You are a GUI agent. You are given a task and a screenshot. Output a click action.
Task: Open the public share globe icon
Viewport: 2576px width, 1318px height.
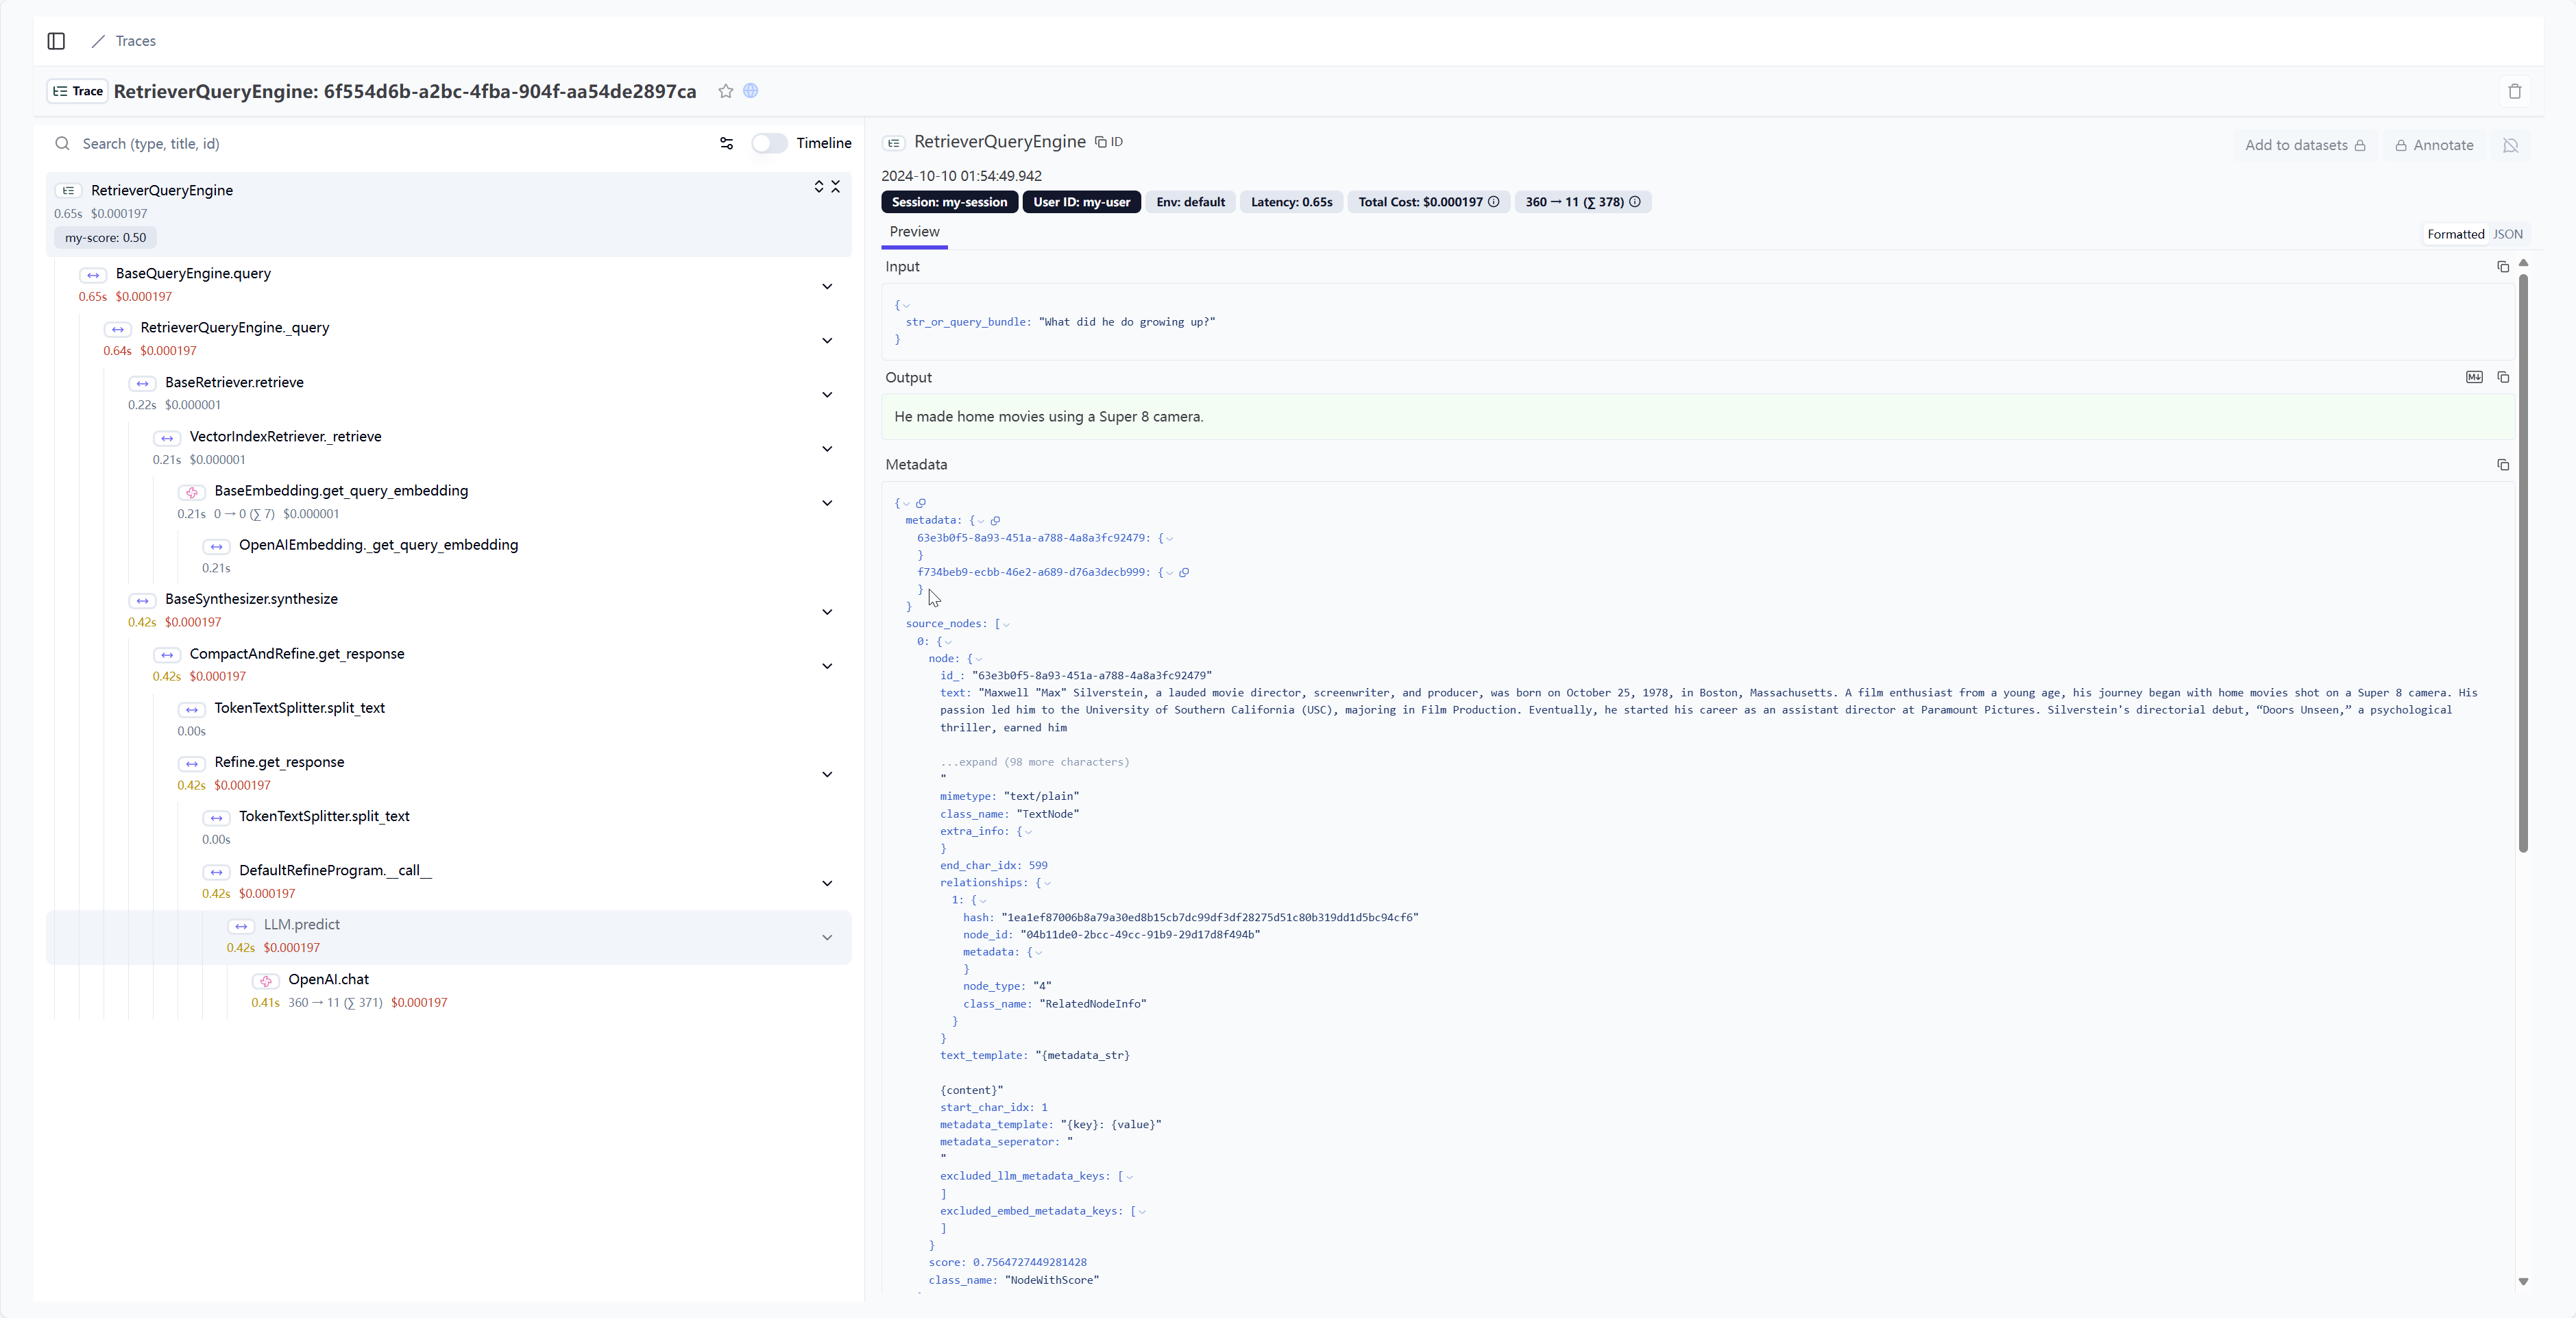[750, 91]
